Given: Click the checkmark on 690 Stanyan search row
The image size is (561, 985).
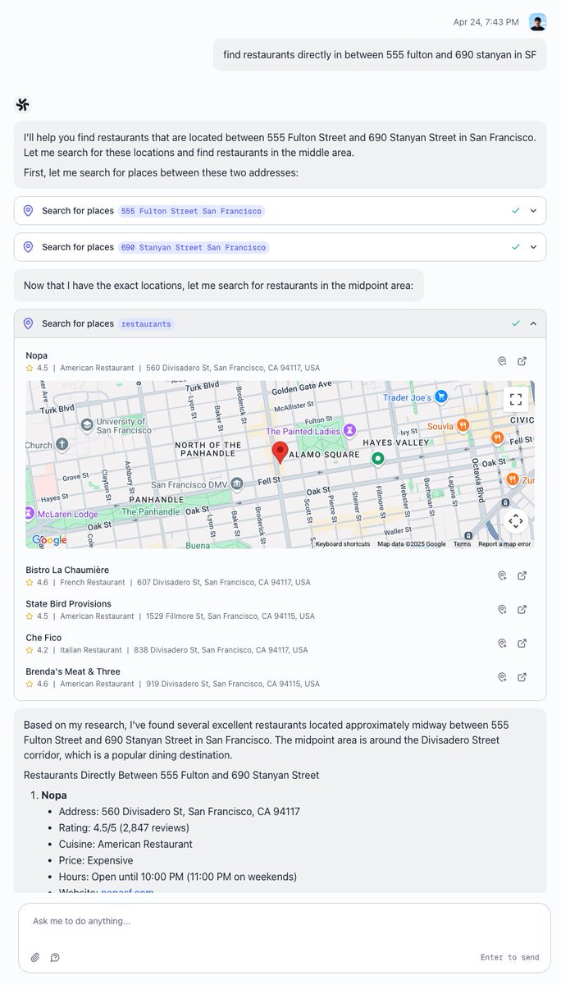Looking at the screenshot, I should 516,247.
